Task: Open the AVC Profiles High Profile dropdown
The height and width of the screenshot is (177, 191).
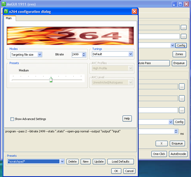Action: point(112,68)
